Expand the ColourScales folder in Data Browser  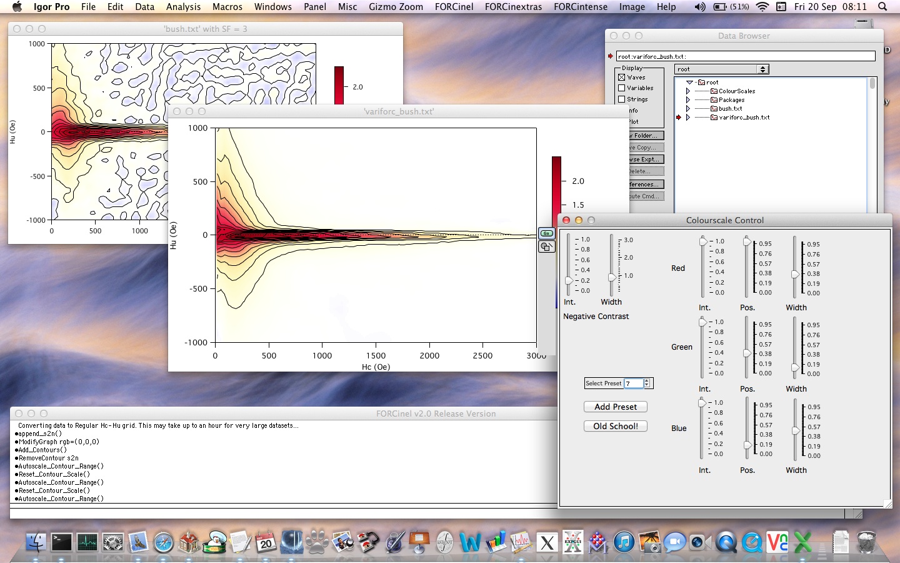point(688,91)
